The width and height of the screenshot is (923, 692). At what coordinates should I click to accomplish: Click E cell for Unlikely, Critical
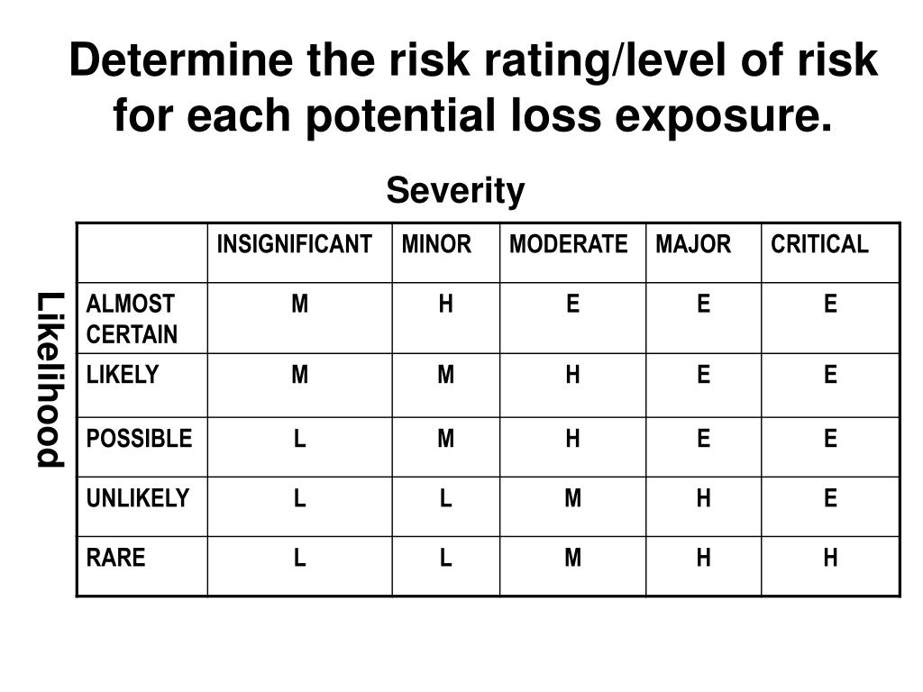point(830,498)
